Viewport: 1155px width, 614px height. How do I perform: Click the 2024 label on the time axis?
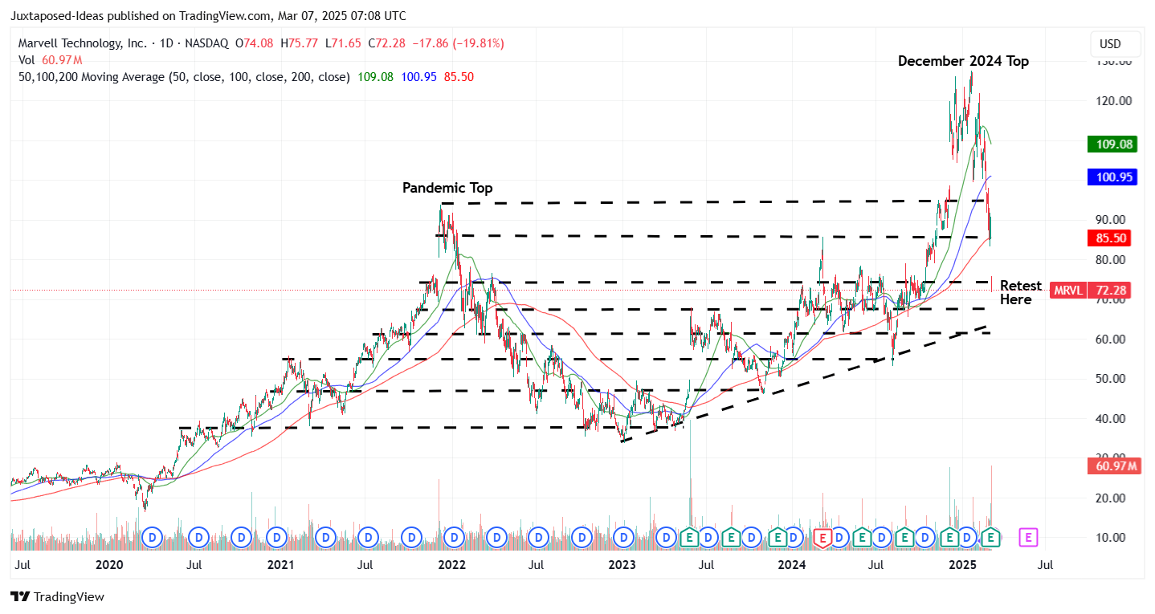pos(792,565)
